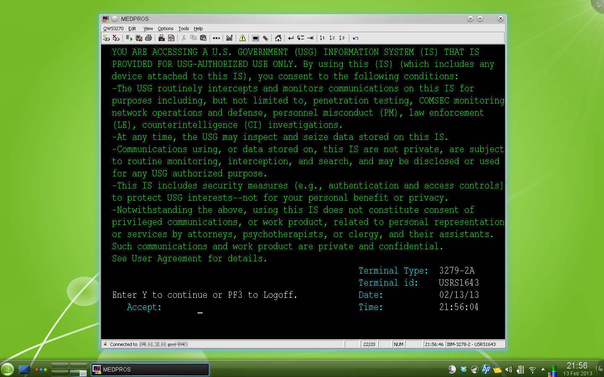Run a script using the green-arrow list icon
Viewport: 604px width, 377px height.
point(129,38)
